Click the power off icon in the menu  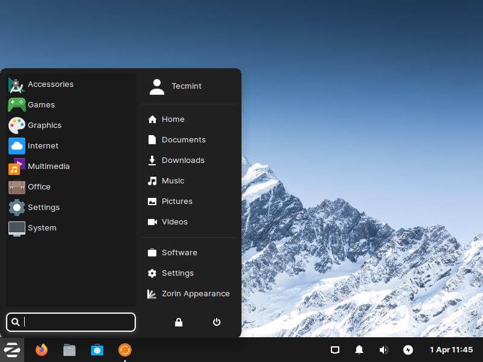click(x=216, y=322)
